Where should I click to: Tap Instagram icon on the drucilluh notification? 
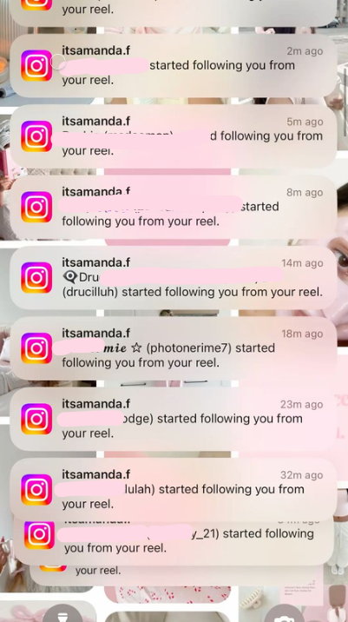click(x=36, y=278)
